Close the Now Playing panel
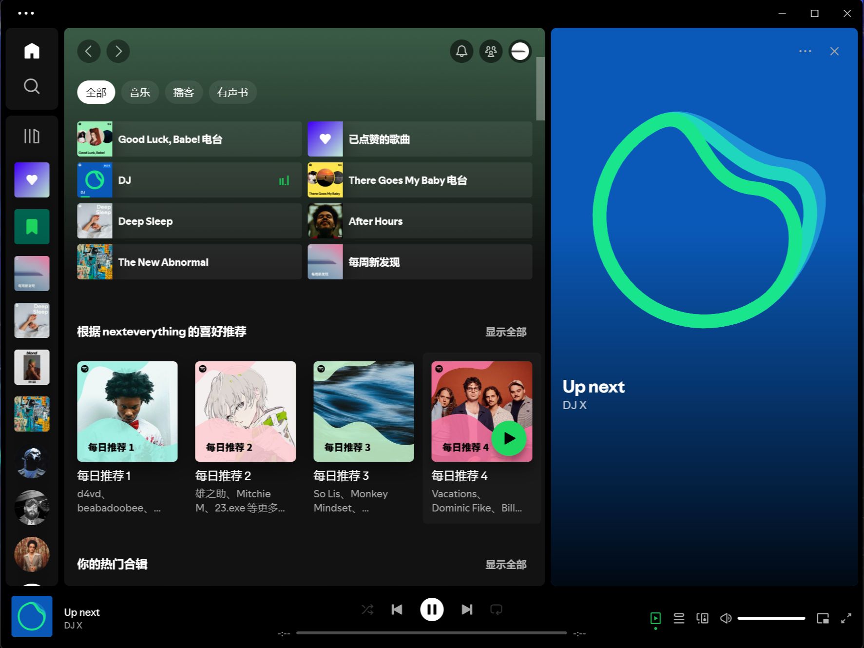Image resolution: width=864 pixels, height=648 pixels. point(834,51)
